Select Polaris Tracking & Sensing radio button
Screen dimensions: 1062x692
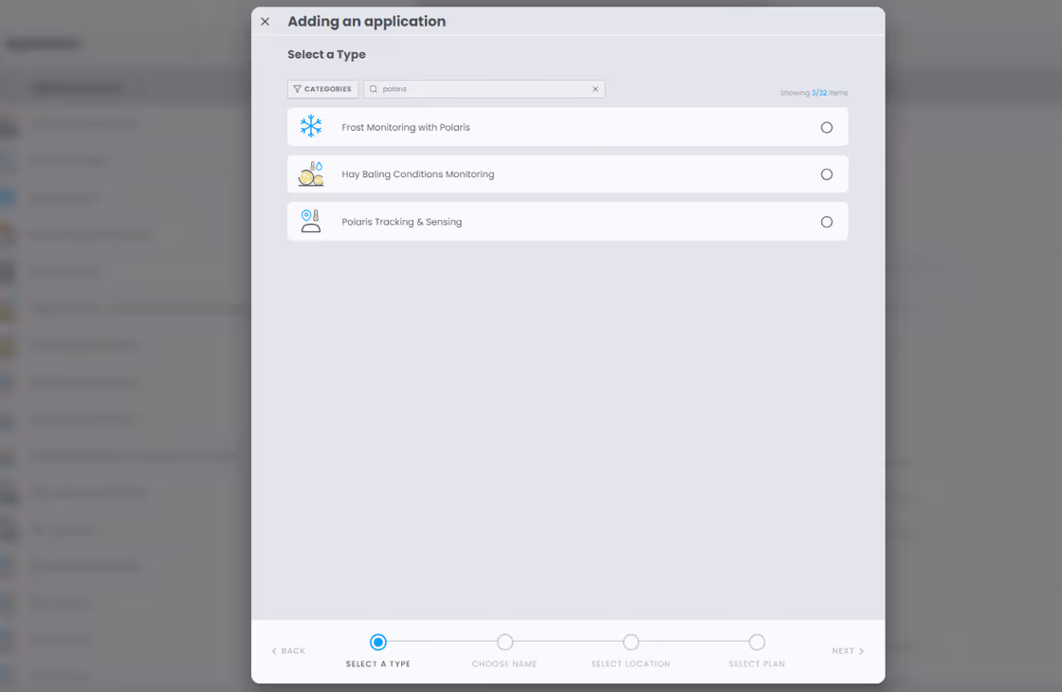(826, 222)
